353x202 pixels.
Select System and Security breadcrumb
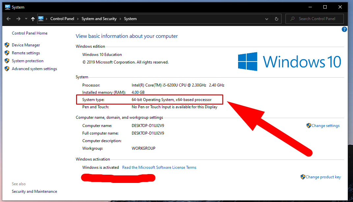(99, 19)
